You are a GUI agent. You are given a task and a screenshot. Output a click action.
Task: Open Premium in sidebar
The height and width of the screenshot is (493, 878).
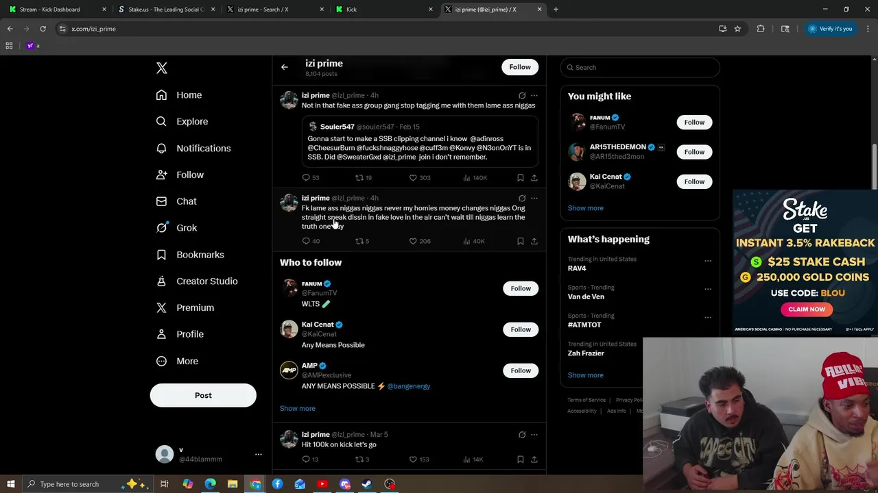coord(185,307)
